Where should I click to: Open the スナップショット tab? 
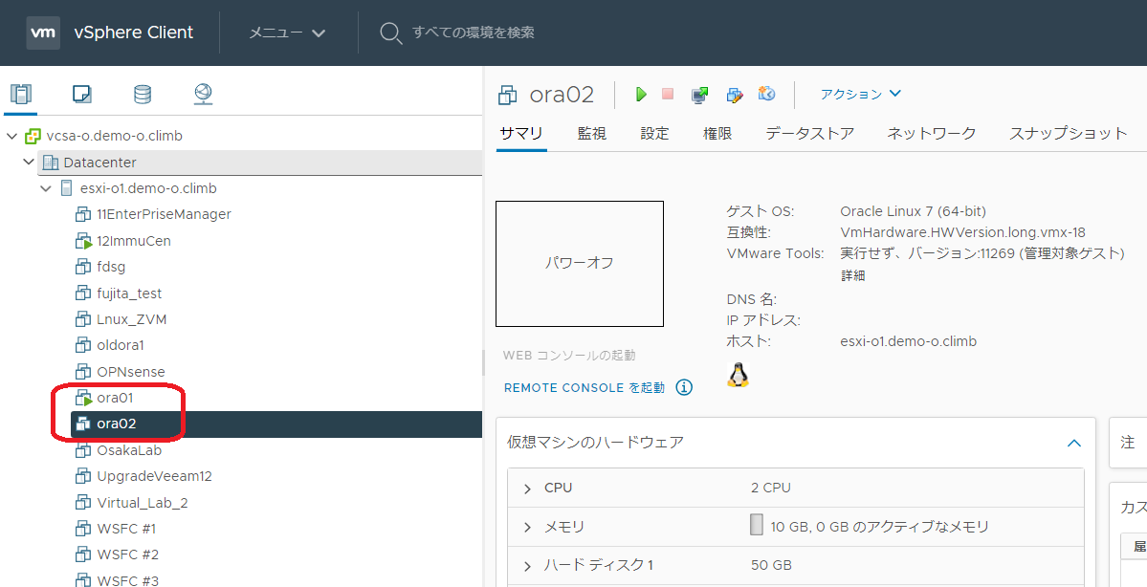coord(1068,133)
